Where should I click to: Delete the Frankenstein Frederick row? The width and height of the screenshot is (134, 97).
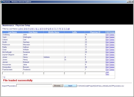click(112, 70)
